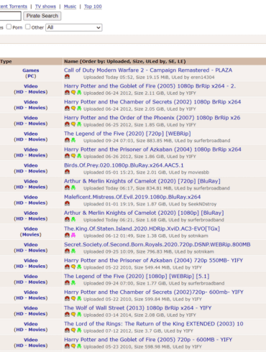Enable the Porn category checkbox
The image size is (266, 352).
[9, 27]
